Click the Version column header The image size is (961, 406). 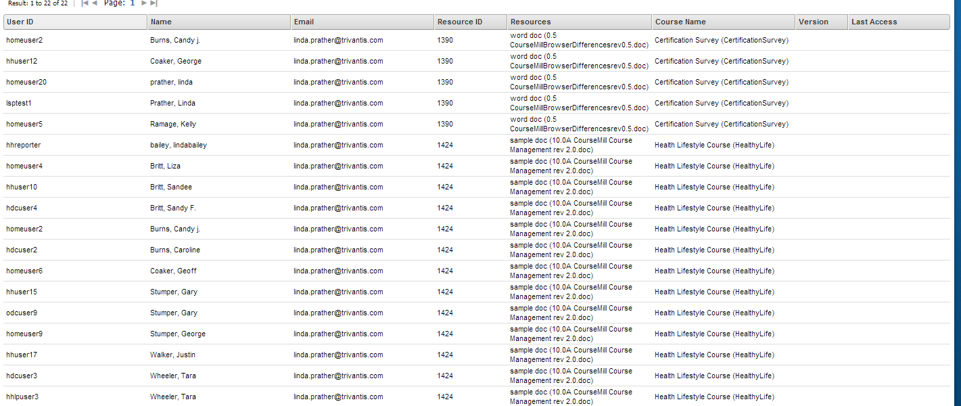[x=821, y=22]
